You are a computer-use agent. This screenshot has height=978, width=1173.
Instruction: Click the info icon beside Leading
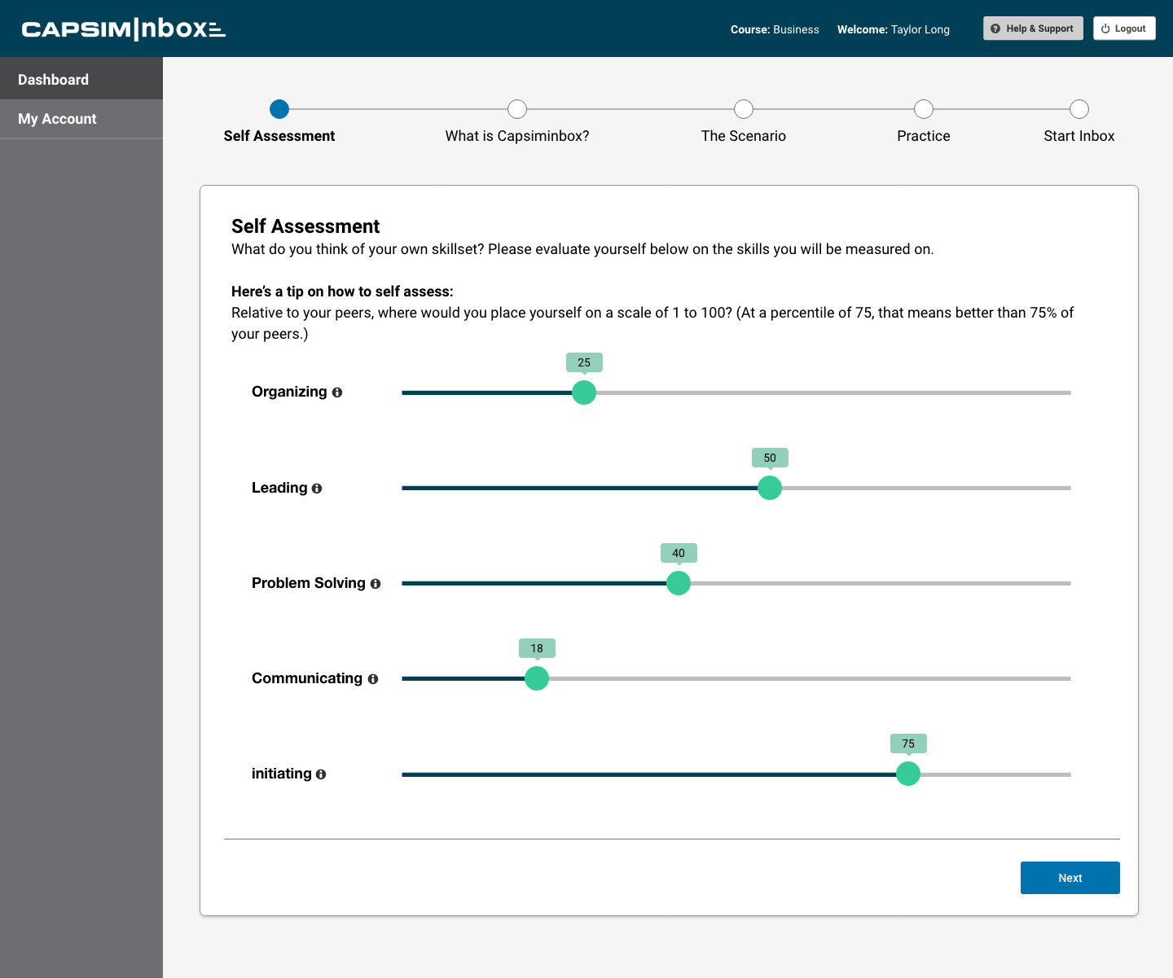pos(317,489)
